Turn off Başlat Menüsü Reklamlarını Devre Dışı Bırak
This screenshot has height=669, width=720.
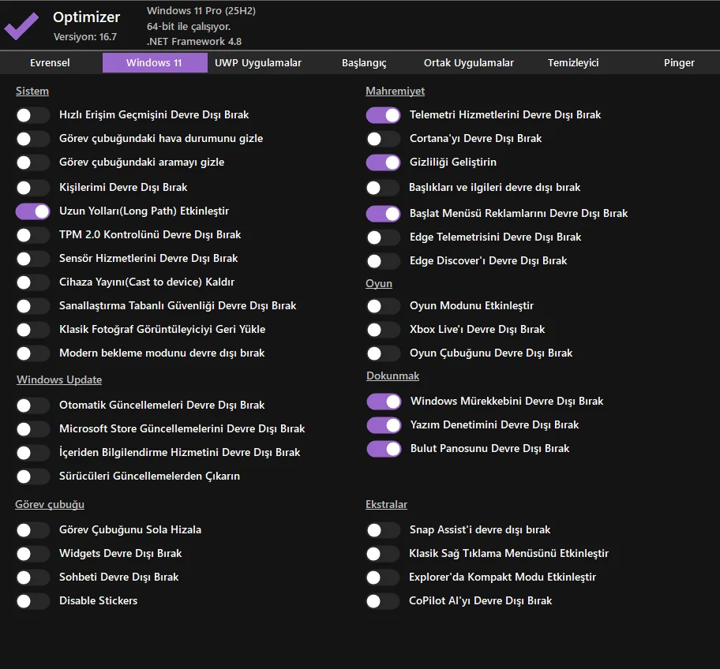[x=383, y=213]
